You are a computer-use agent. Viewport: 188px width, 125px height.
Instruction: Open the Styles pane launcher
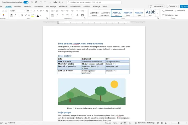pyautogui.click(x=158, y=18)
